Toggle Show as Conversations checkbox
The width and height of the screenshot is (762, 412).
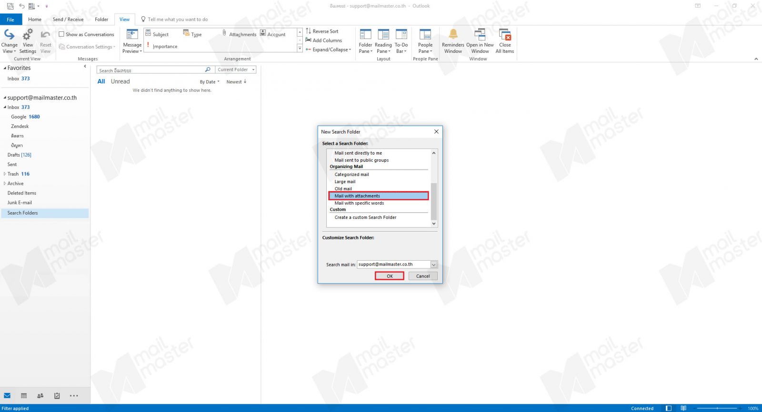[61, 34]
